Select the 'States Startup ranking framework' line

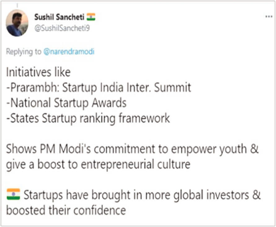coord(88,118)
